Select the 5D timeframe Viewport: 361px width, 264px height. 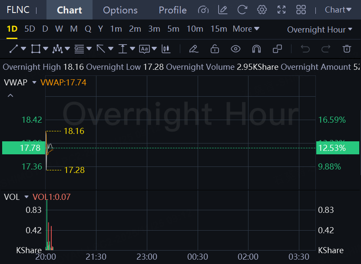[30, 29]
